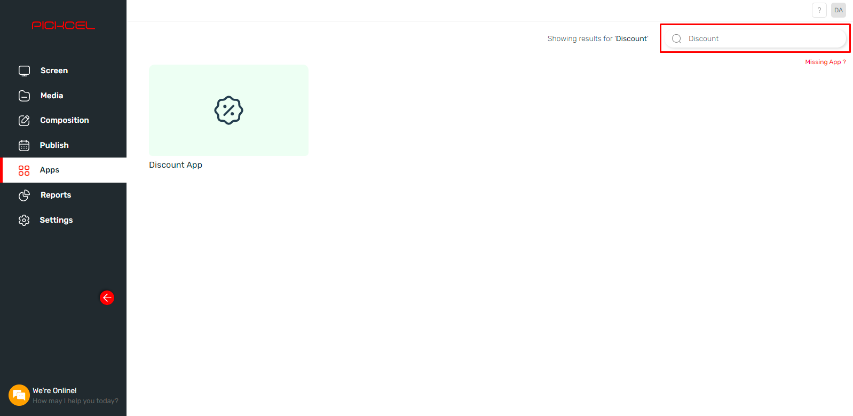This screenshot has height=416, width=853.
Task: Click the Discount App title text
Action: (x=176, y=165)
